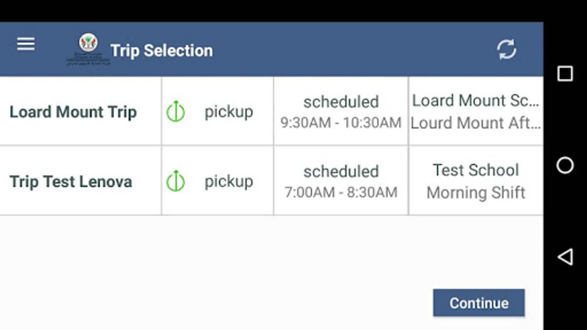587x330 pixels.
Task: Select the Trip Test Lenova row
Action: pyautogui.click(x=71, y=181)
